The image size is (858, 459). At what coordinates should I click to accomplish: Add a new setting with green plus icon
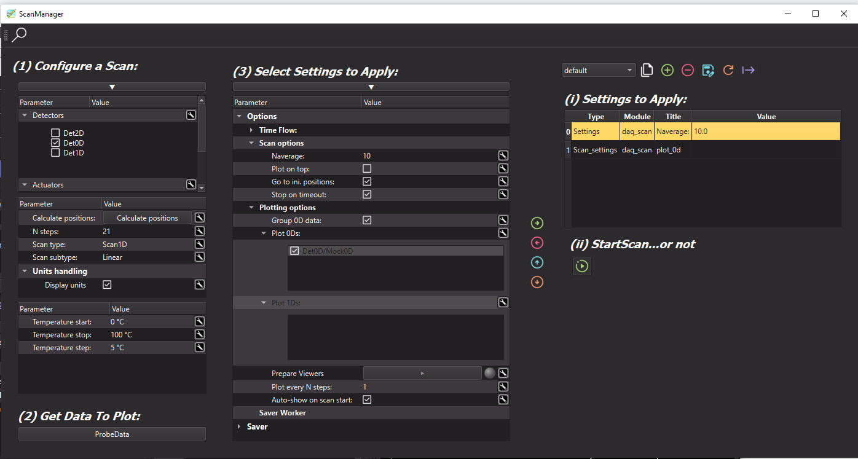coord(667,71)
